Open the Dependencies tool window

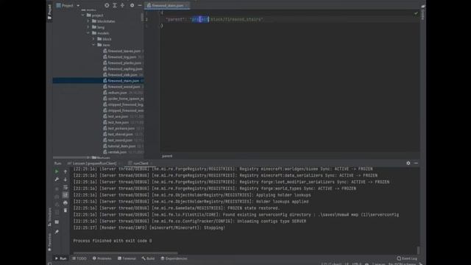click(x=174, y=258)
